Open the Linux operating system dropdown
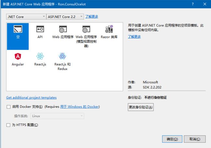The image size is (211, 148). pos(57,116)
